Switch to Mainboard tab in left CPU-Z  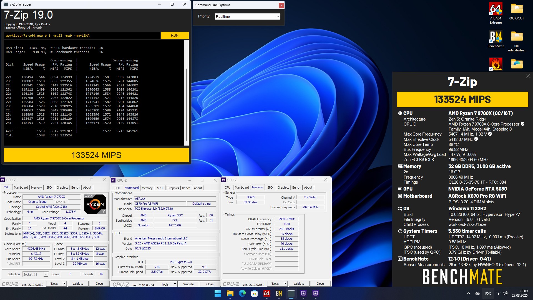point(21,187)
